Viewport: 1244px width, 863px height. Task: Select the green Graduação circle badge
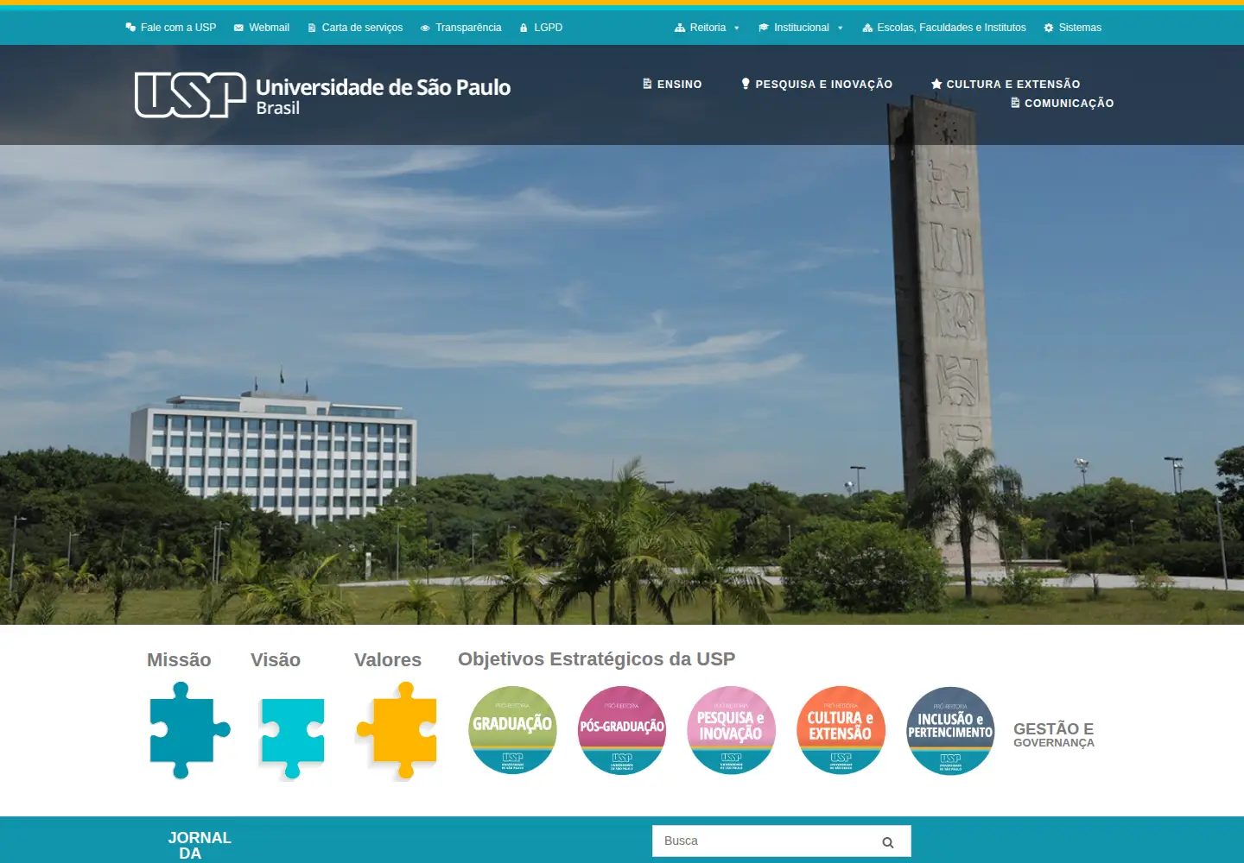[x=512, y=730]
